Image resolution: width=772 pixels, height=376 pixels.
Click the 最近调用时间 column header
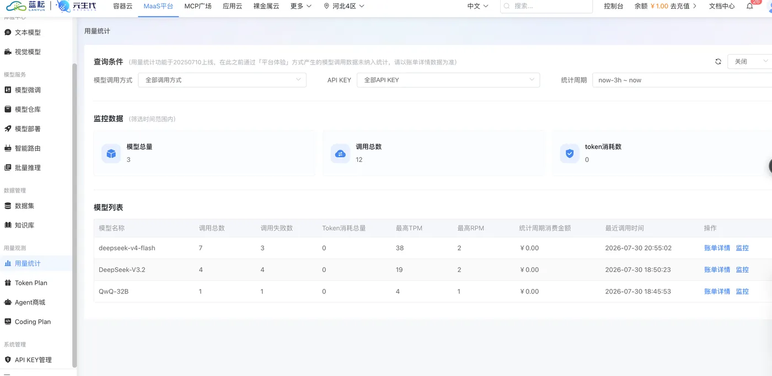[x=624, y=228]
